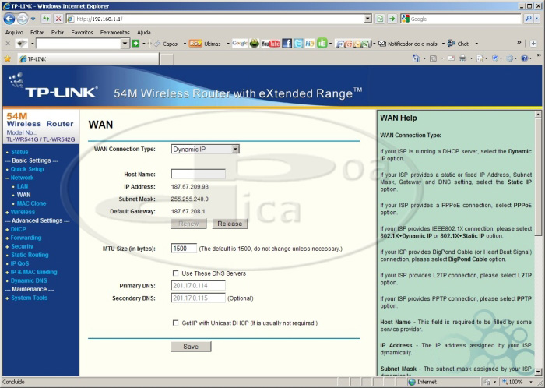Click the green refresh arrows icon
Image resolution: width=545 pixels, height=388 pixels.
[x=46, y=19]
